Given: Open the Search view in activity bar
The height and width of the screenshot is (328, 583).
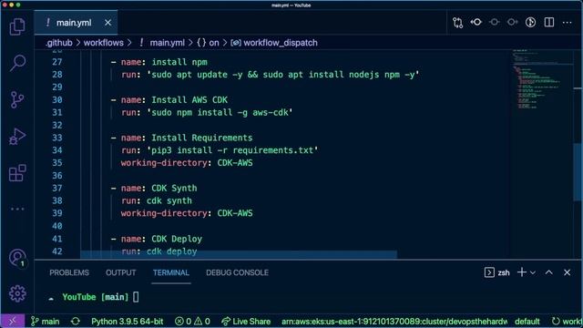Looking at the screenshot, I should 17,63.
